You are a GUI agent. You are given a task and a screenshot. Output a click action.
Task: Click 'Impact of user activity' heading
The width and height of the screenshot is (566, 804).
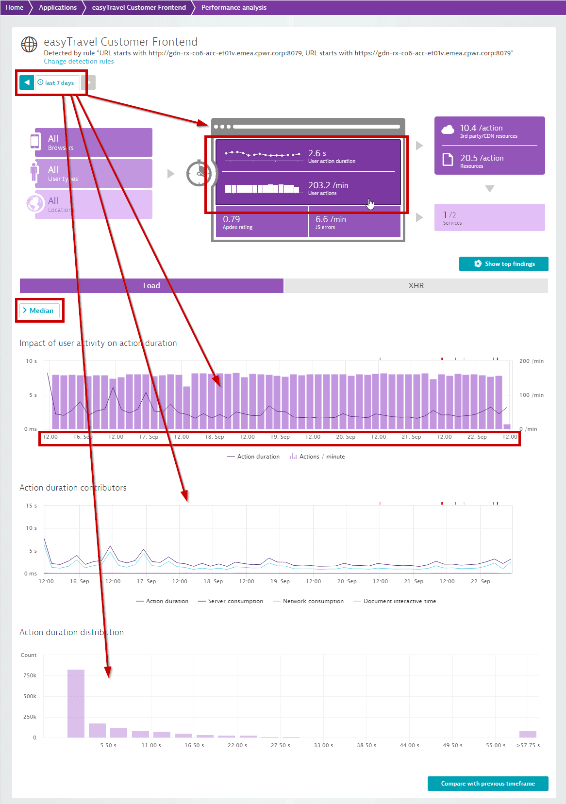tap(98, 343)
